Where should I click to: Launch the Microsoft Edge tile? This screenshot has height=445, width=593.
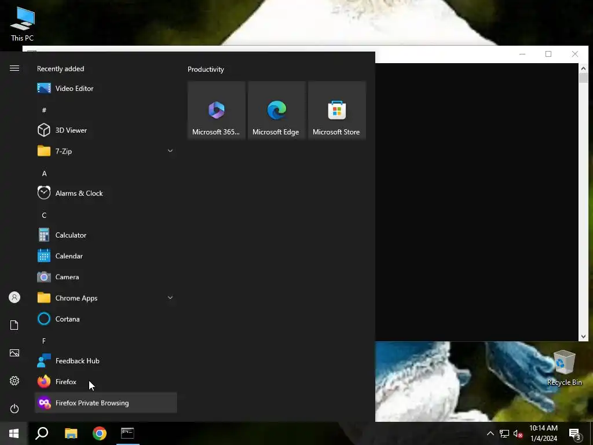click(276, 110)
